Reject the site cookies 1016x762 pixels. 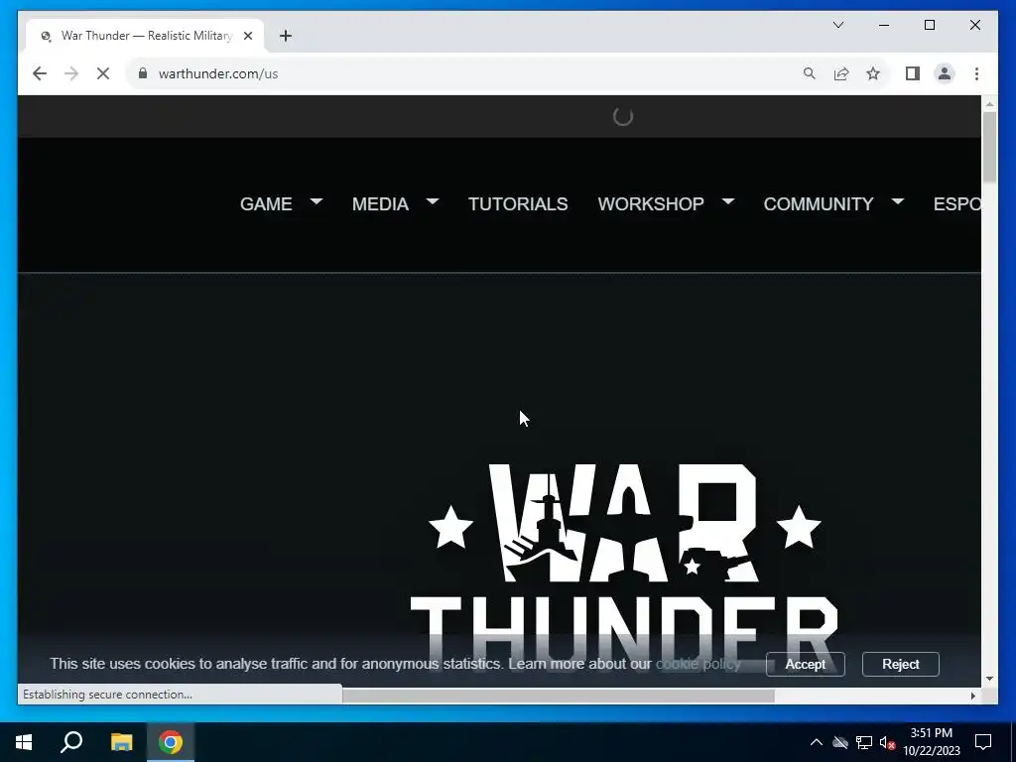click(901, 664)
